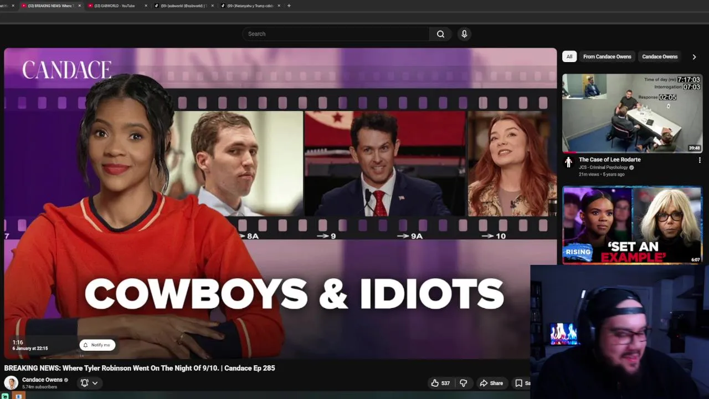This screenshot has height=399, width=709.
Task: Open Candace Owens channel avatar
Action: tap(11, 382)
